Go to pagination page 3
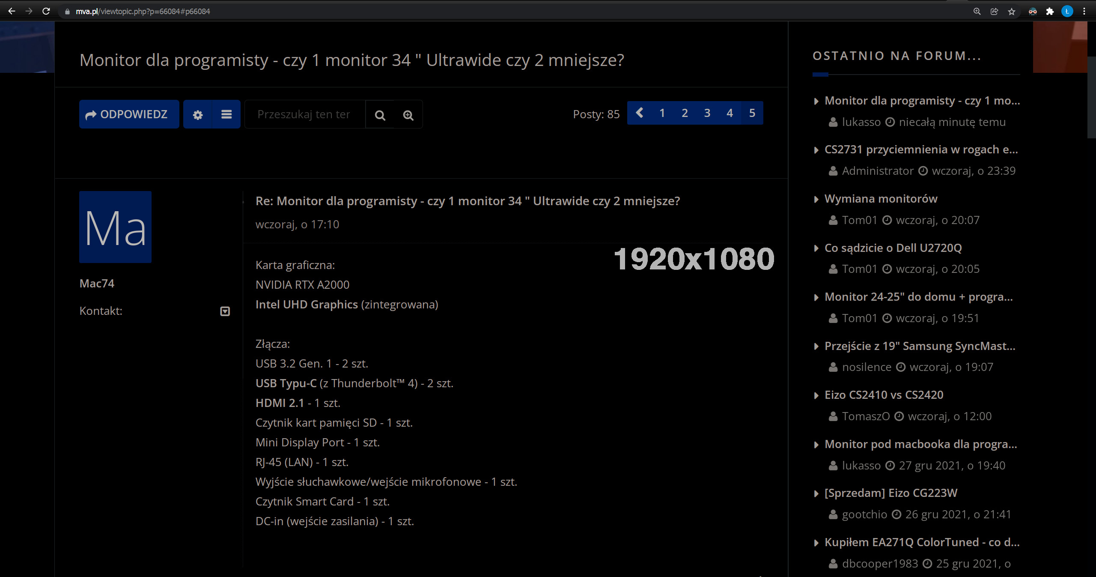 click(707, 113)
